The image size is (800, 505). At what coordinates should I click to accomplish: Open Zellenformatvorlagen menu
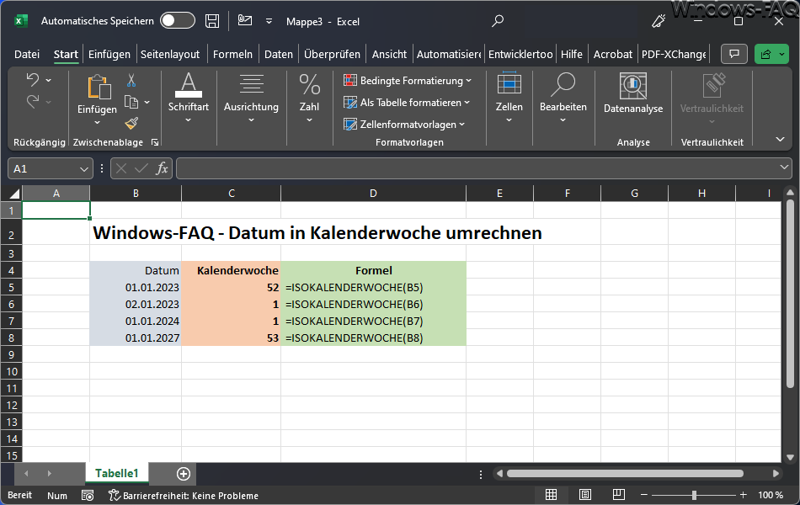tap(404, 124)
